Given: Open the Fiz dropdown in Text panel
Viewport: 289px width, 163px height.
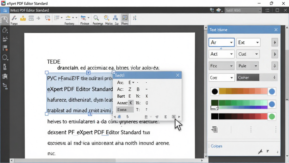Looking at the screenshot, I should coord(222,66).
